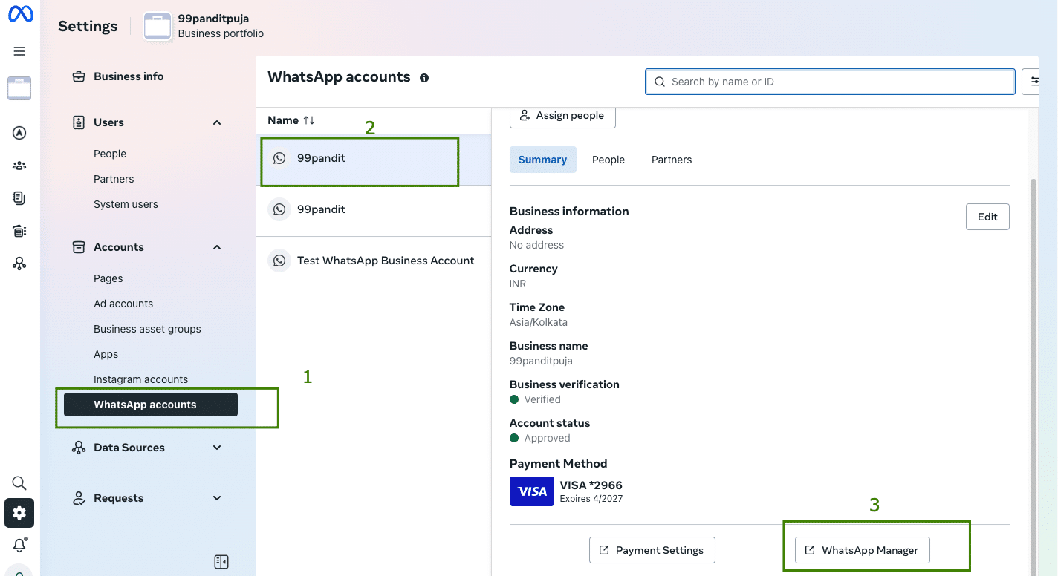Click the Asia/Kolkata time zone value
Viewport: 1058px width, 576px height.
(539, 322)
